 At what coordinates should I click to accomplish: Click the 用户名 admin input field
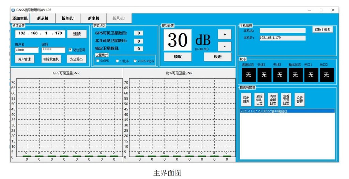tap(27, 50)
